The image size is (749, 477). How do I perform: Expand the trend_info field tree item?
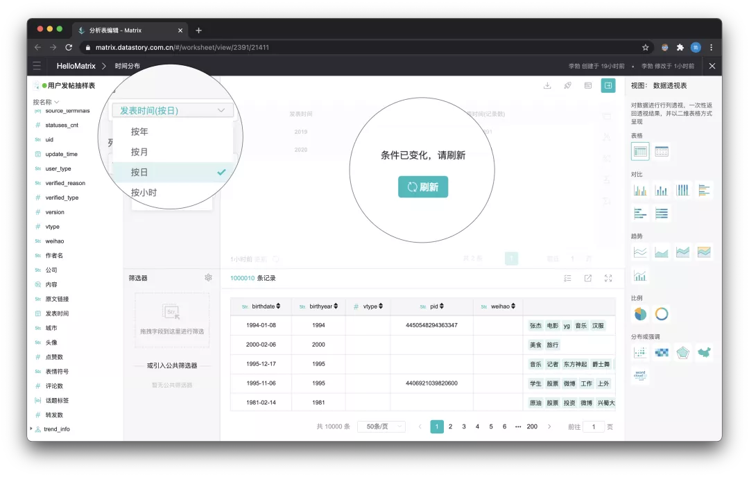tap(31, 428)
